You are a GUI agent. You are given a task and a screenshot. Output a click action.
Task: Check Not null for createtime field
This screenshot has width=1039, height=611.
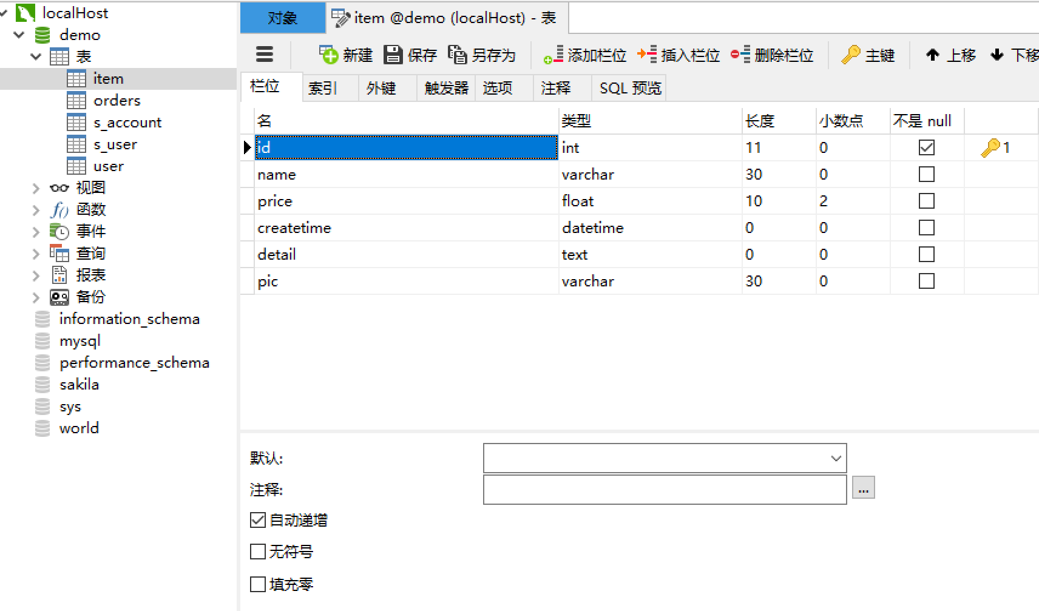[x=926, y=228]
